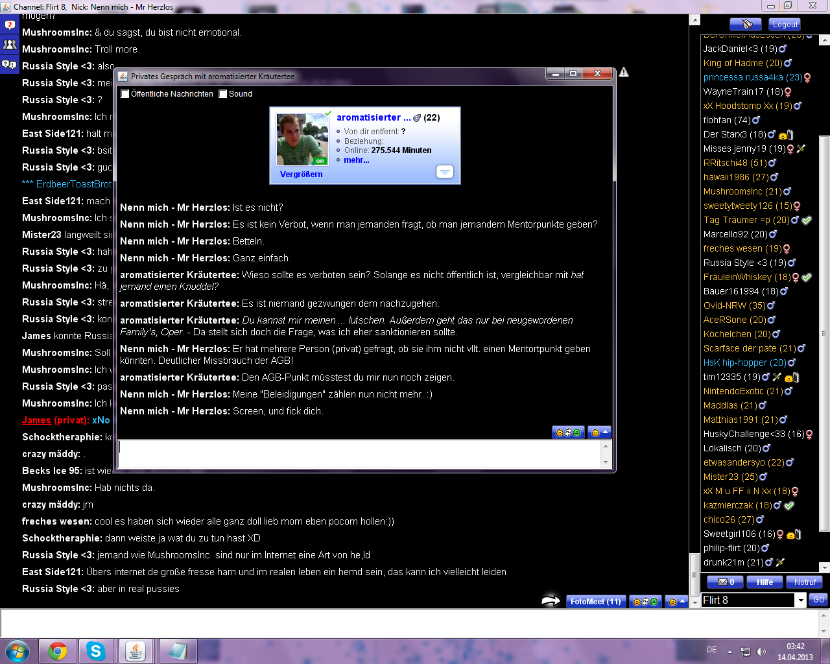Click the Hilfe button
The image size is (830, 664).
pos(765,582)
